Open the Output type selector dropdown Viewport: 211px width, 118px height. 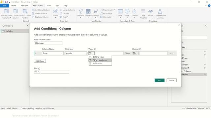click(x=135, y=53)
